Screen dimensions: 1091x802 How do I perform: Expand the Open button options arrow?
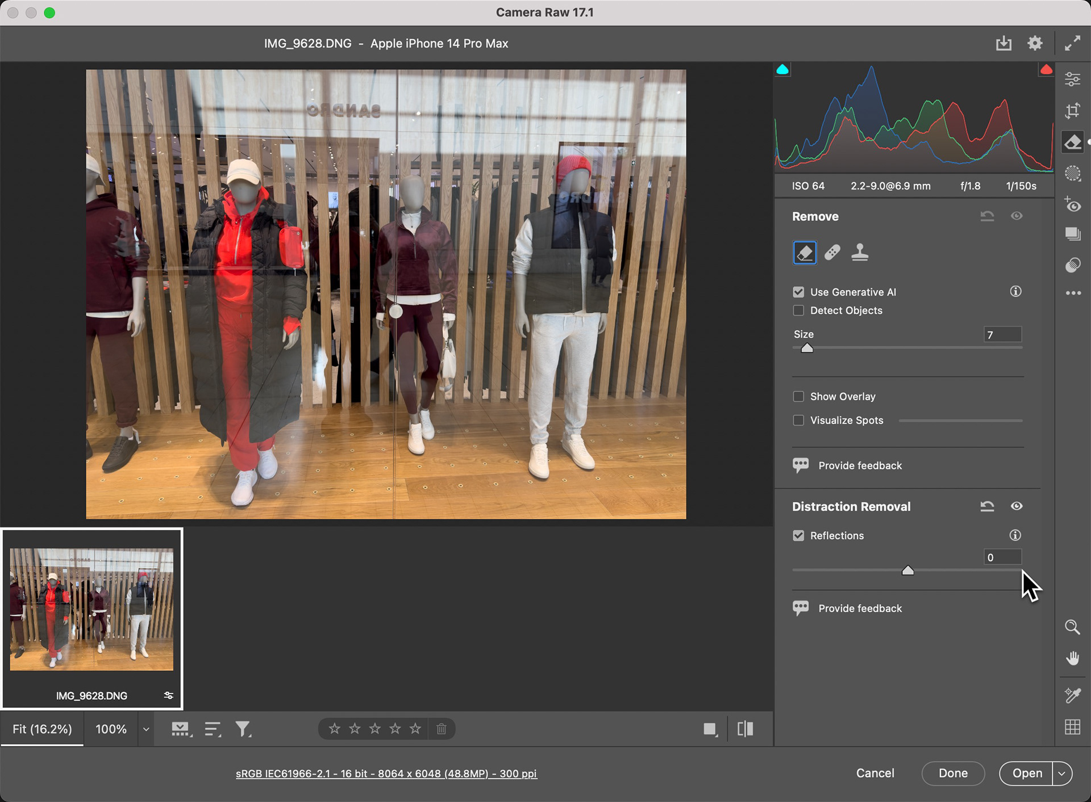(1061, 773)
